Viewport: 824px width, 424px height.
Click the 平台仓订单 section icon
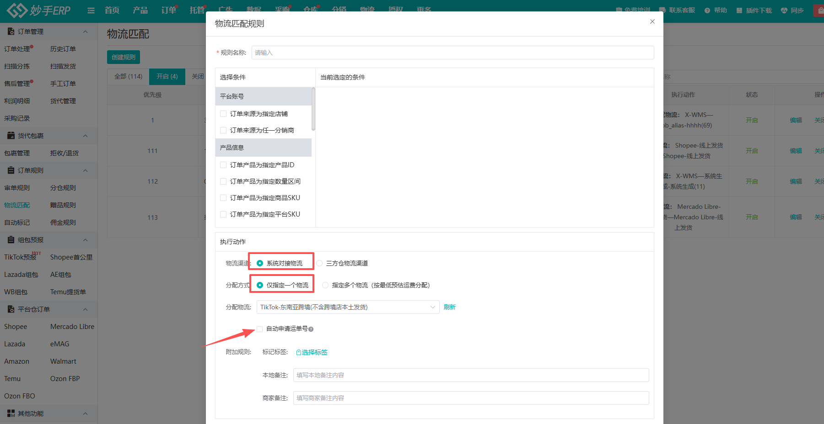11,309
